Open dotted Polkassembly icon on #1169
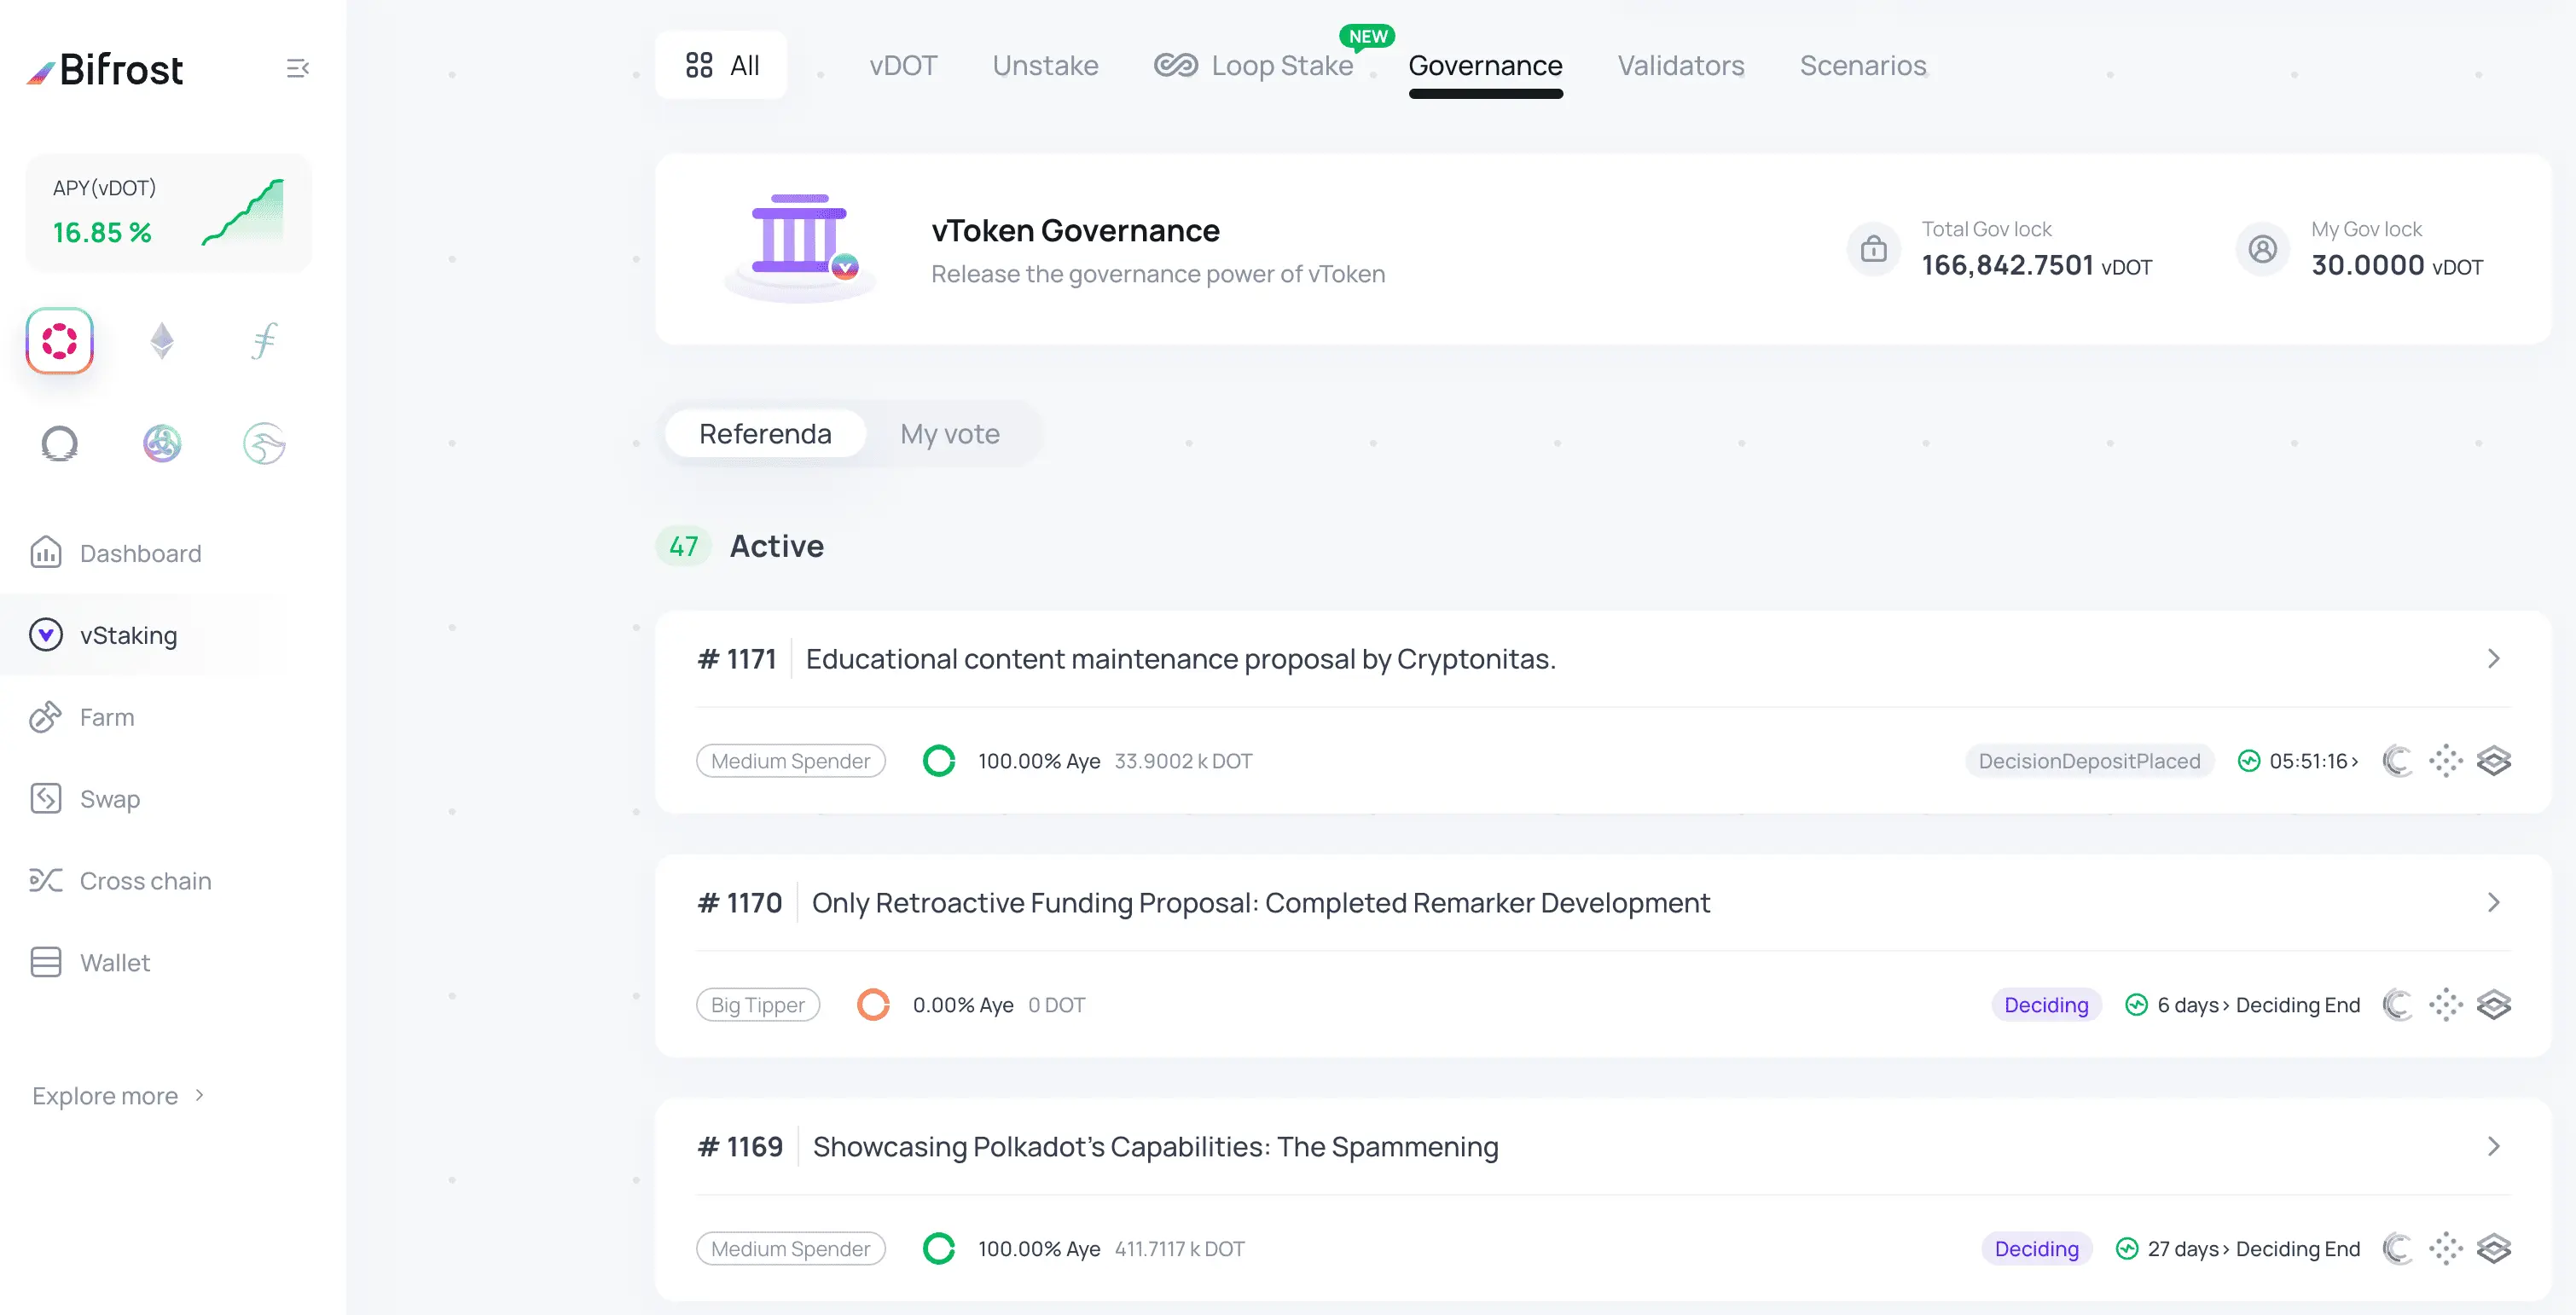The width and height of the screenshot is (2576, 1315). click(2446, 1249)
